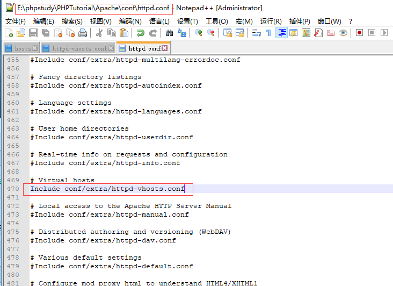Click the '# Virtual hosts' comment line

[62, 181]
